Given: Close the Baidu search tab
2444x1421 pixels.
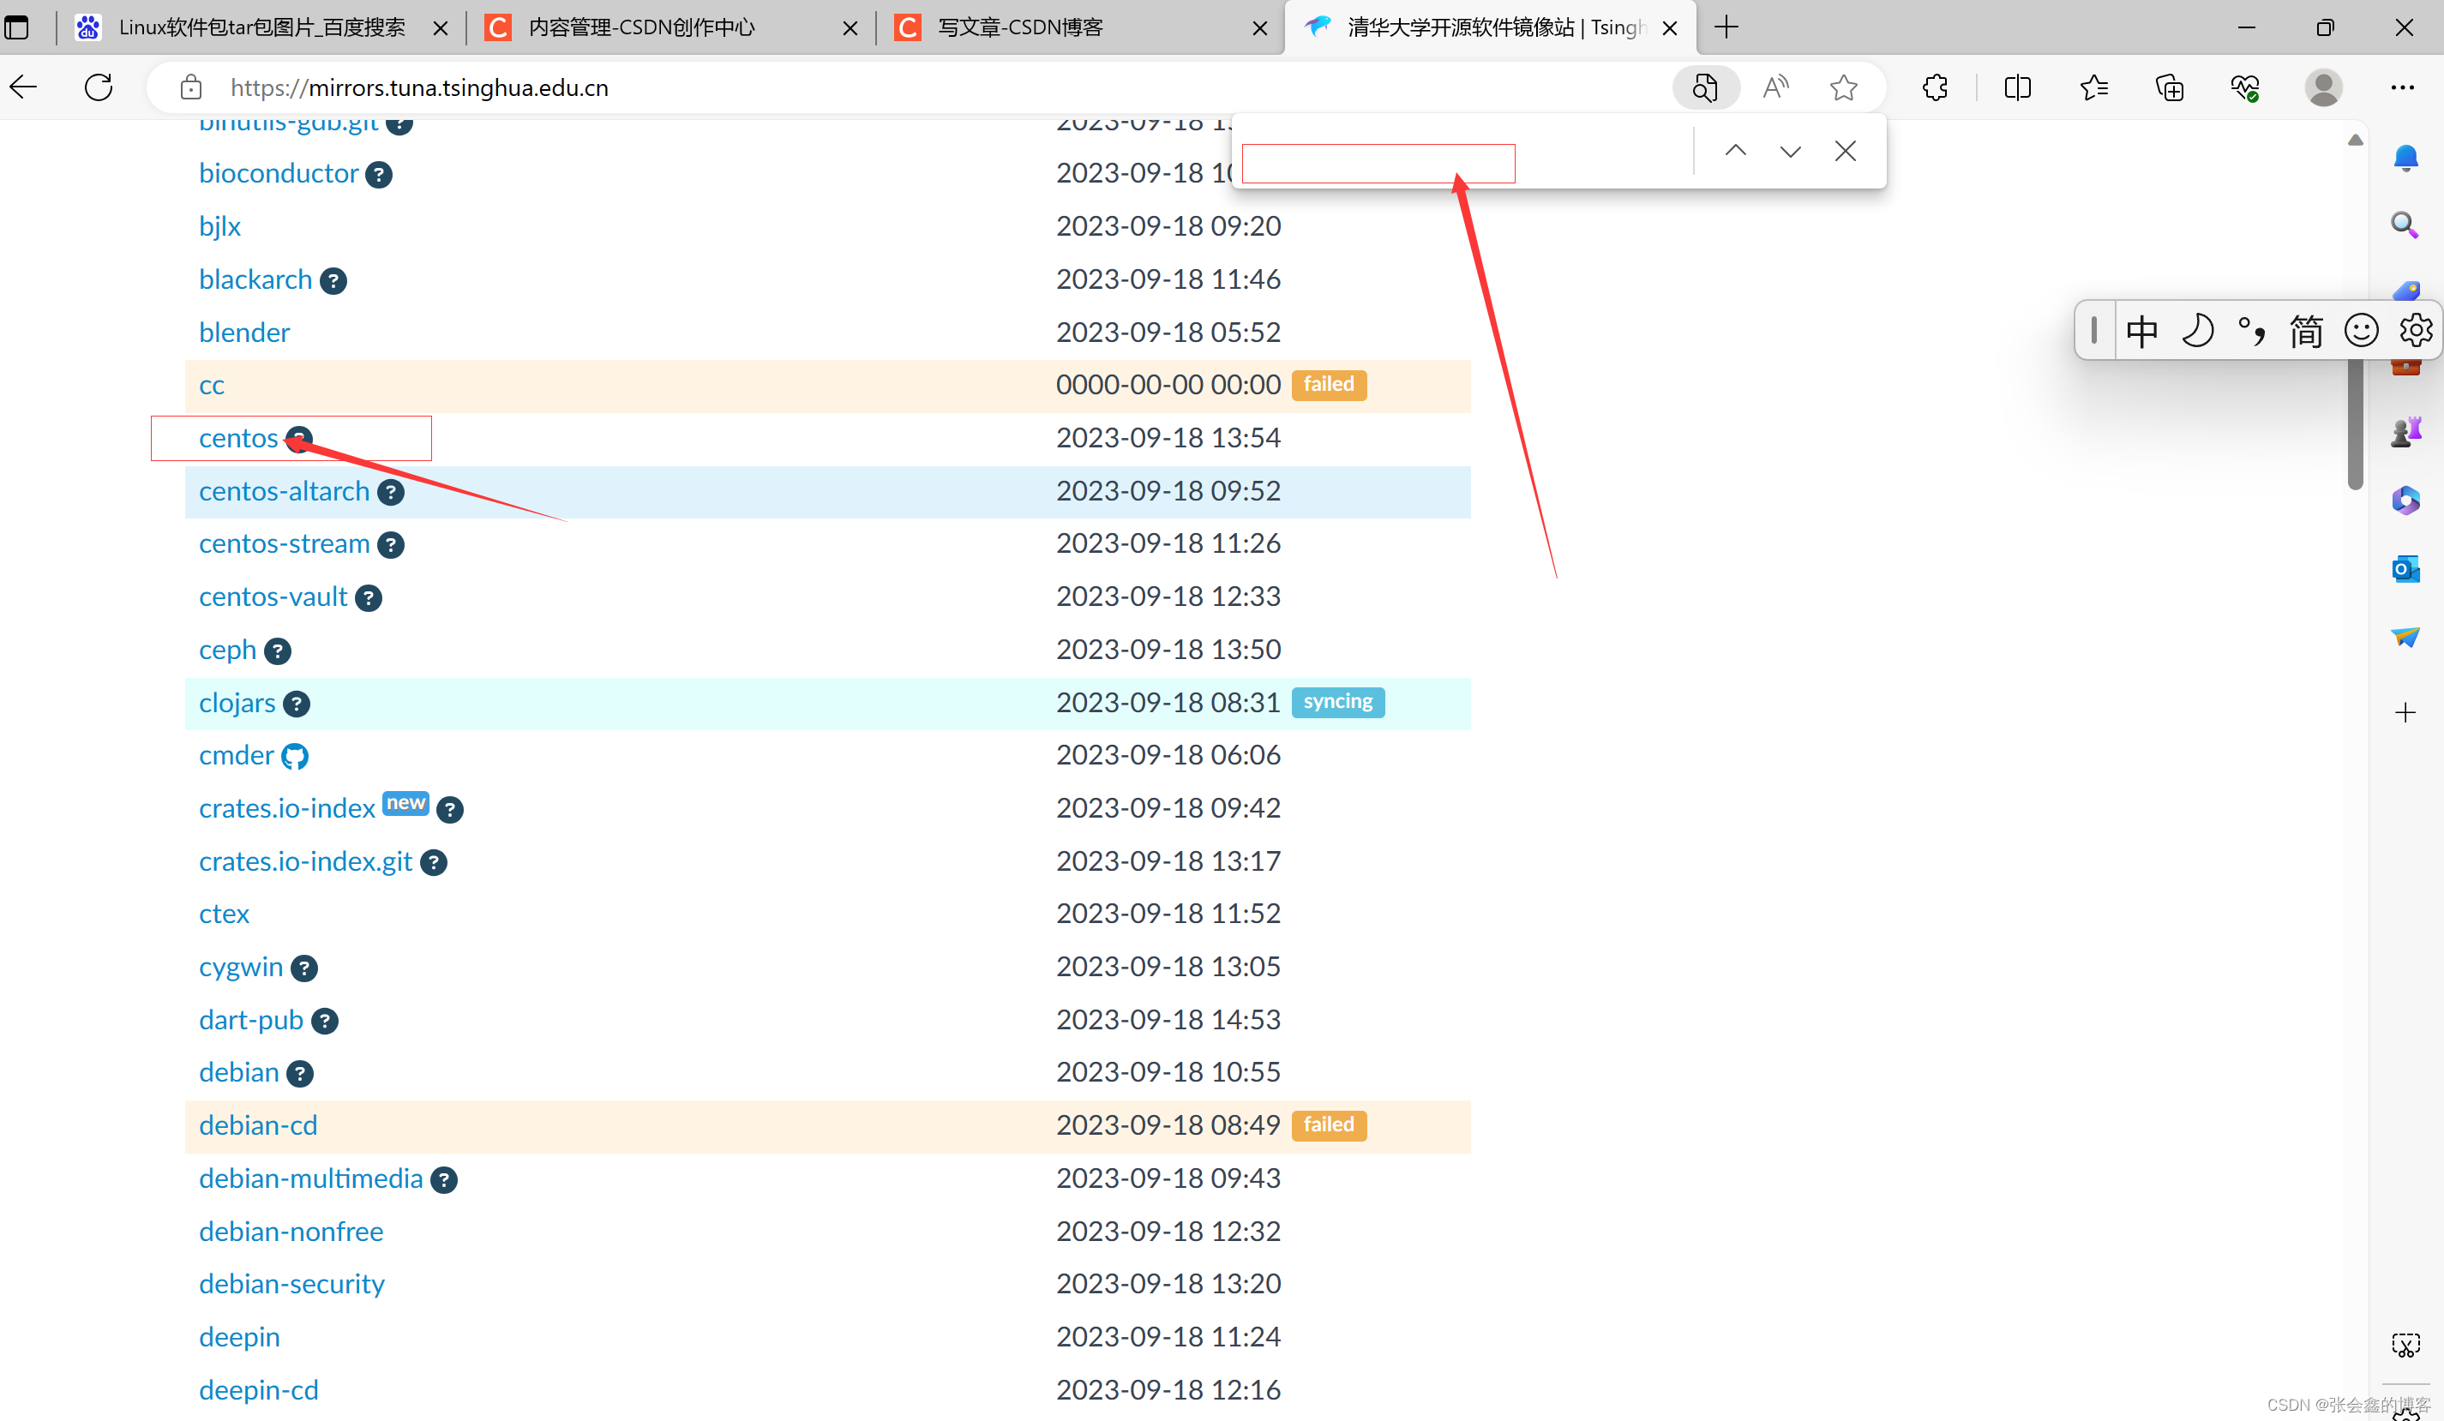Looking at the screenshot, I should [x=441, y=28].
